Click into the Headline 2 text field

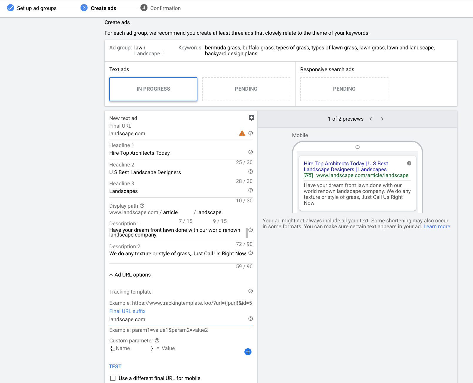click(x=176, y=172)
